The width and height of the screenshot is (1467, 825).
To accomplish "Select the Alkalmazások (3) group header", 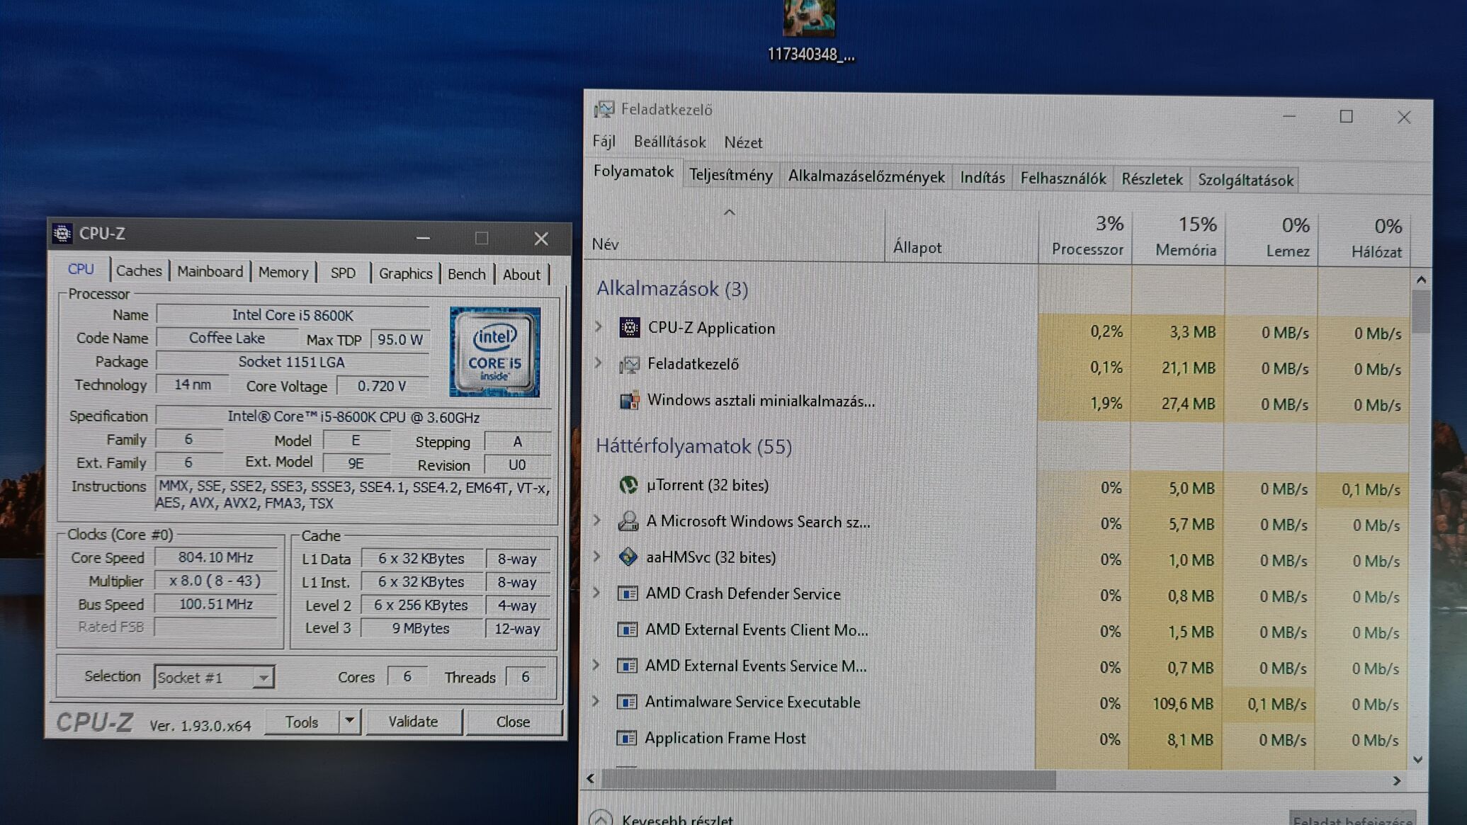I will click(x=672, y=288).
